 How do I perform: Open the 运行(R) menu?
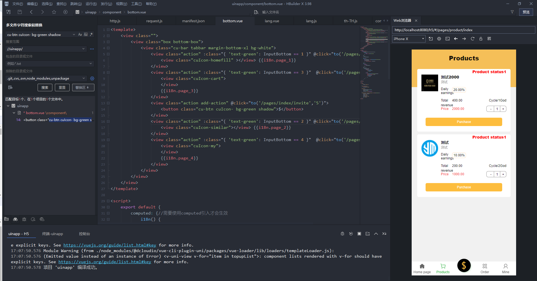(x=91, y=4)
